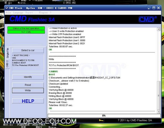Click the yellow wrench icon in status bar

(101, 120)
